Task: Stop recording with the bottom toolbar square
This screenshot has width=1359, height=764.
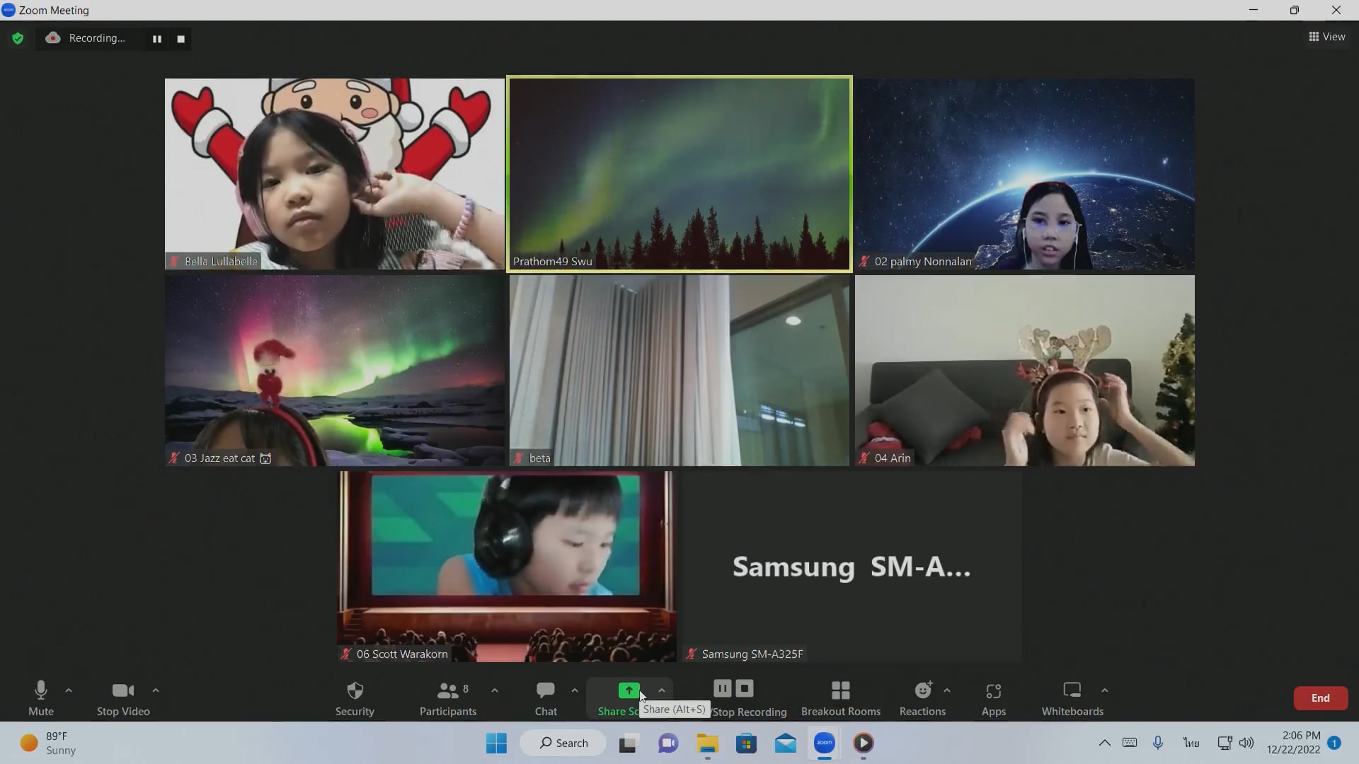Action: click(x=745, y=688)
